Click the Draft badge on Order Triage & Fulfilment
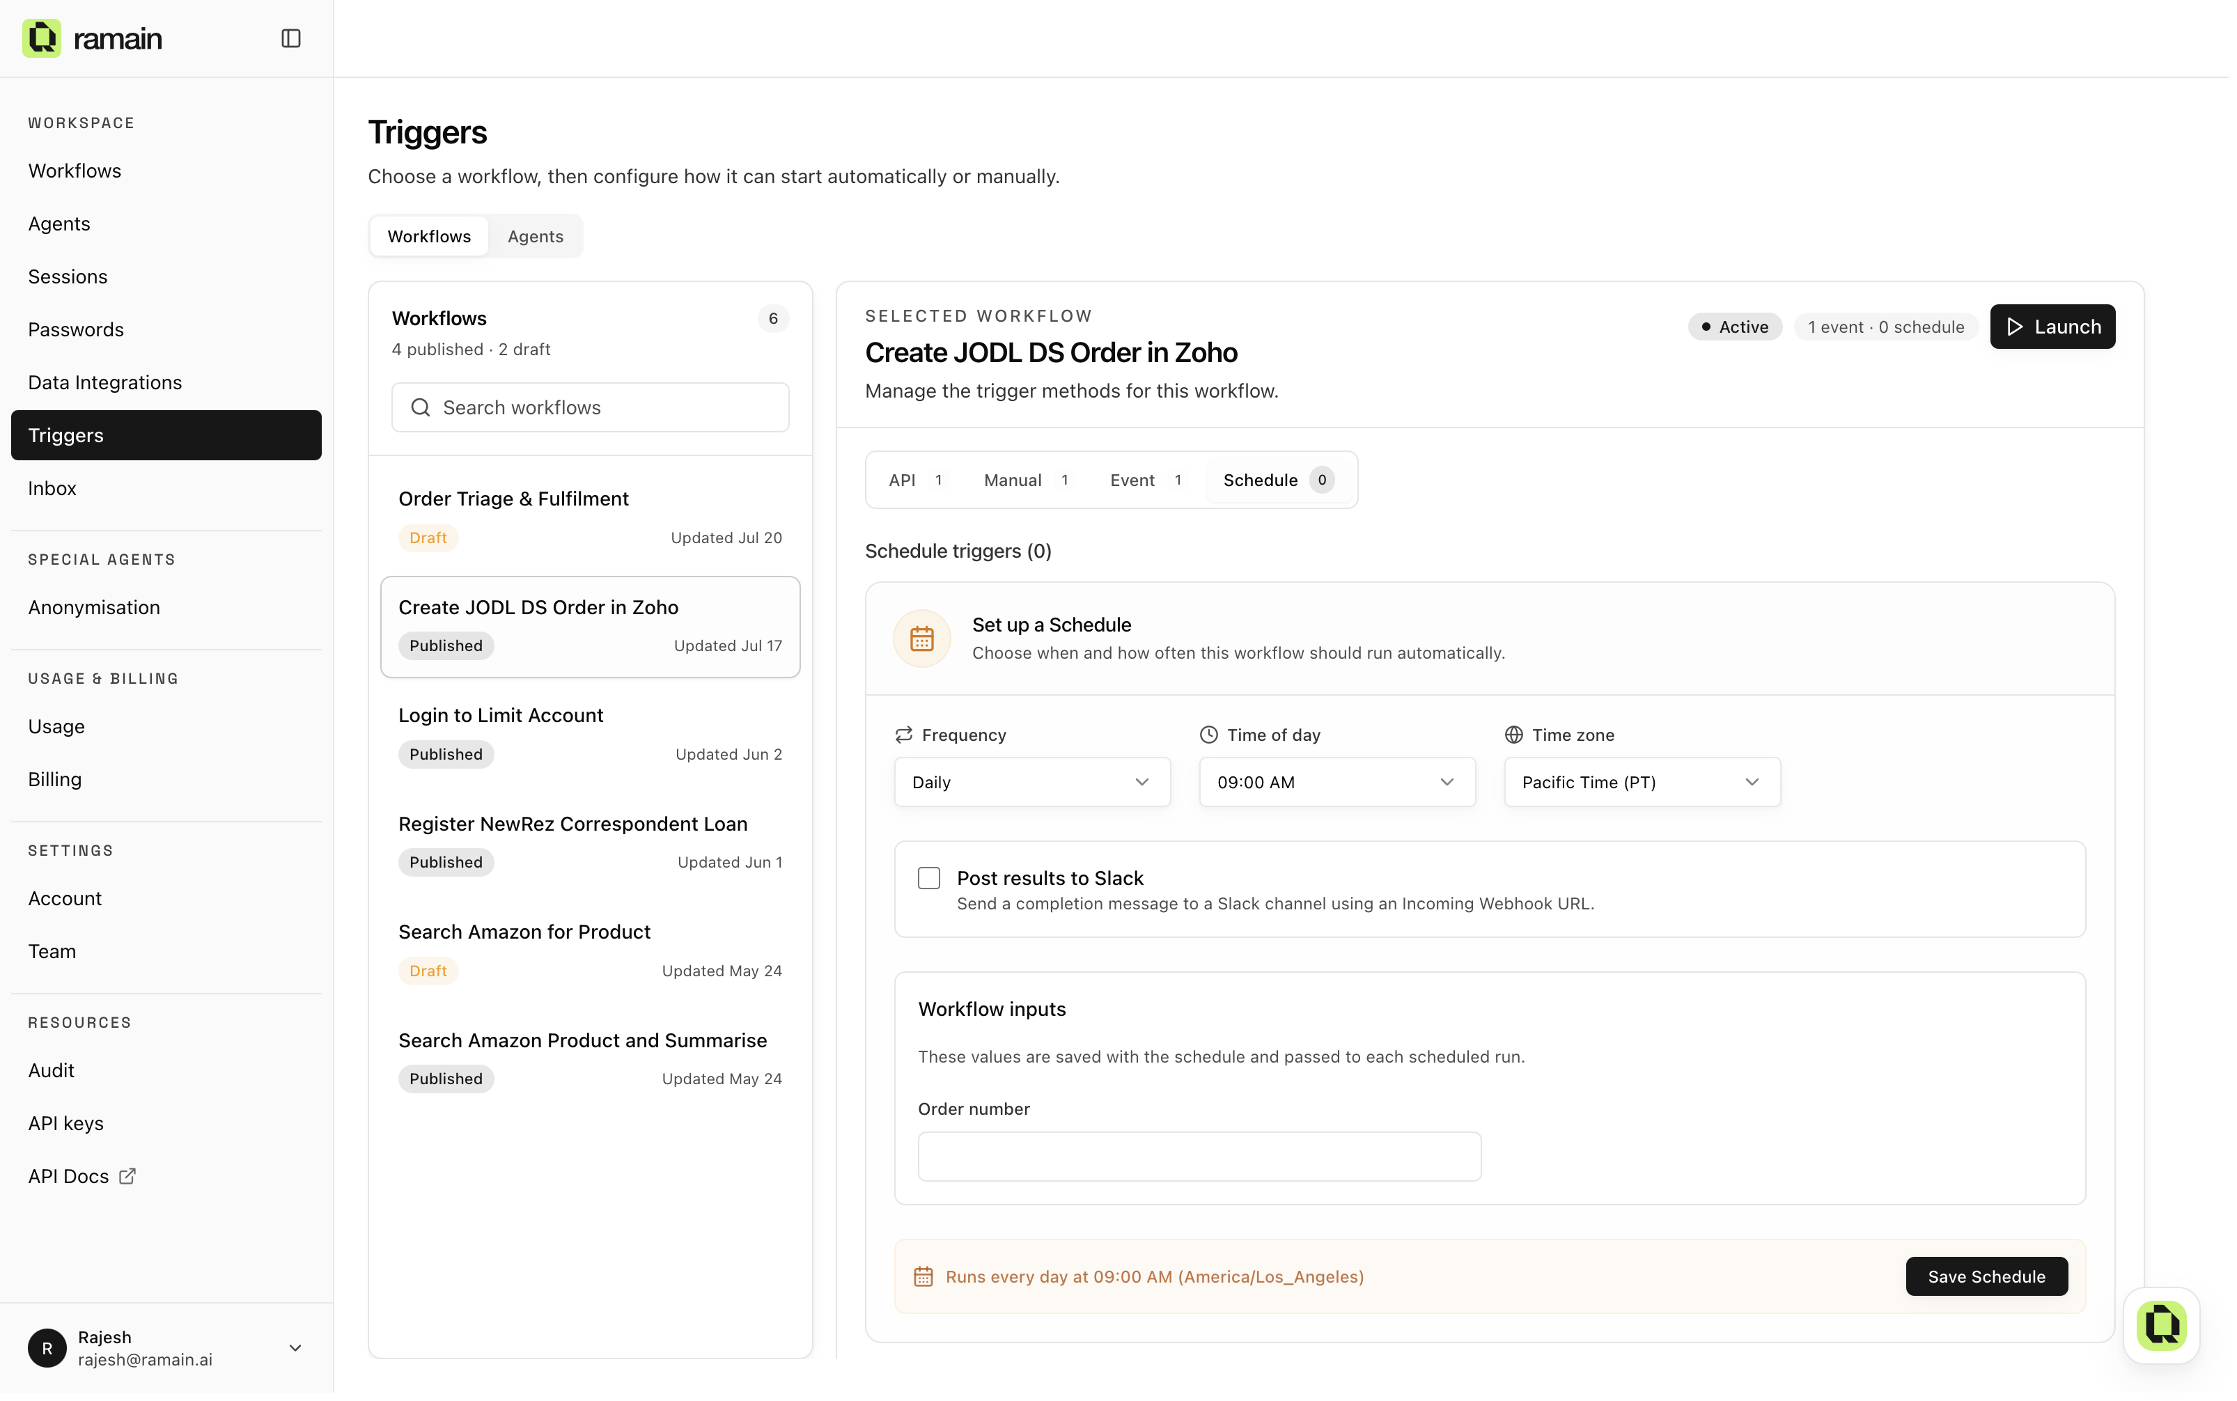 tap(429, 539)
